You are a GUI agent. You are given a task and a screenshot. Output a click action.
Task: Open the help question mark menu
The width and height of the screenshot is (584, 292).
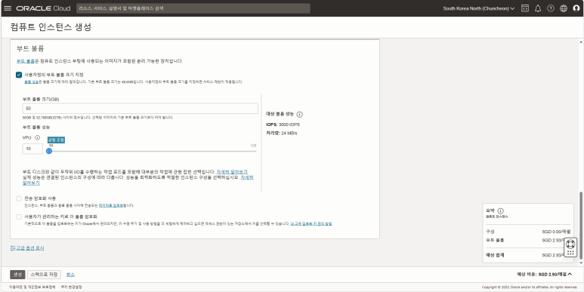click(551, 8)
